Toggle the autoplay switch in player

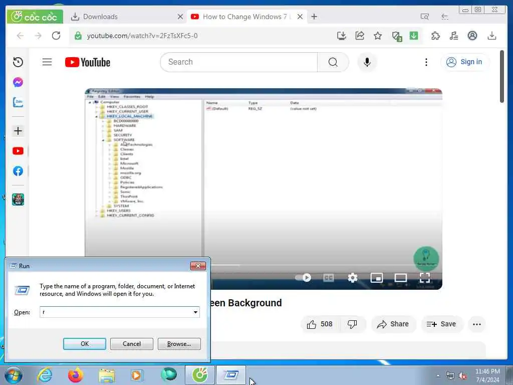point(303,278)
